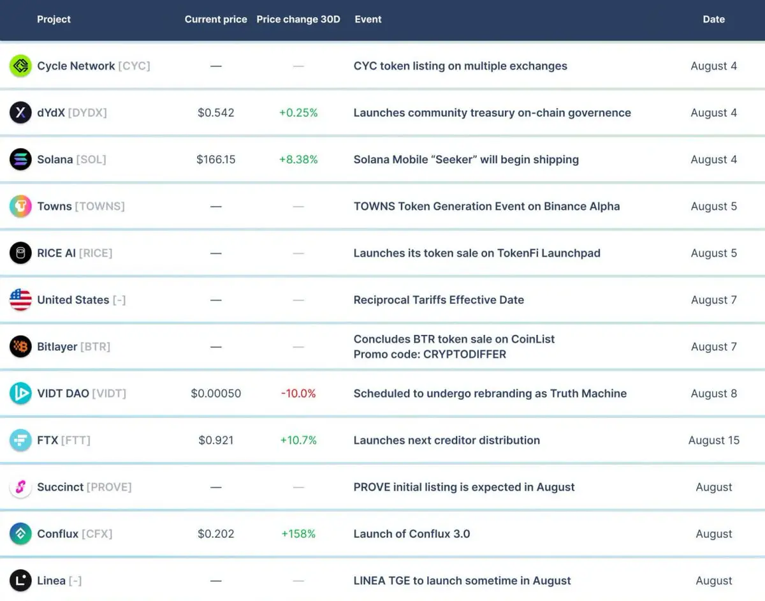Viewport: 765px width, 601px height.
Task: Select the Cycle Network [CYC] project name
Action: (x=94, y=66)
